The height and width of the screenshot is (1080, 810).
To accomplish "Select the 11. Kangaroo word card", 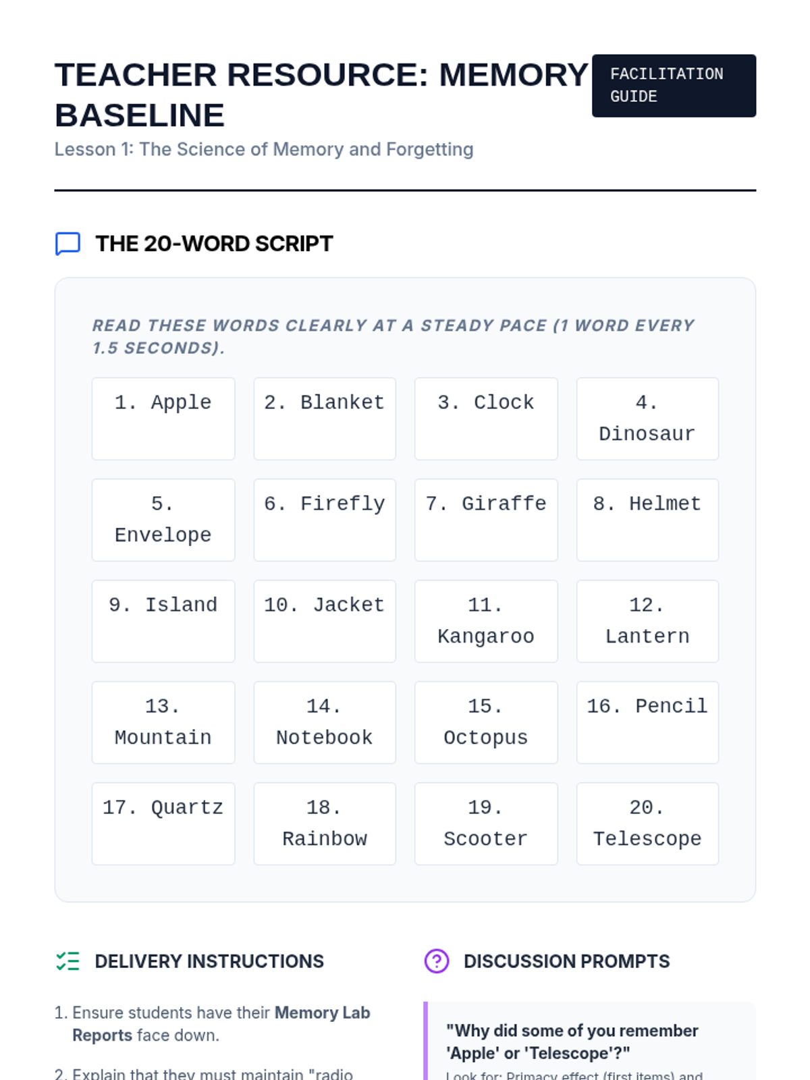I will 486,621.
